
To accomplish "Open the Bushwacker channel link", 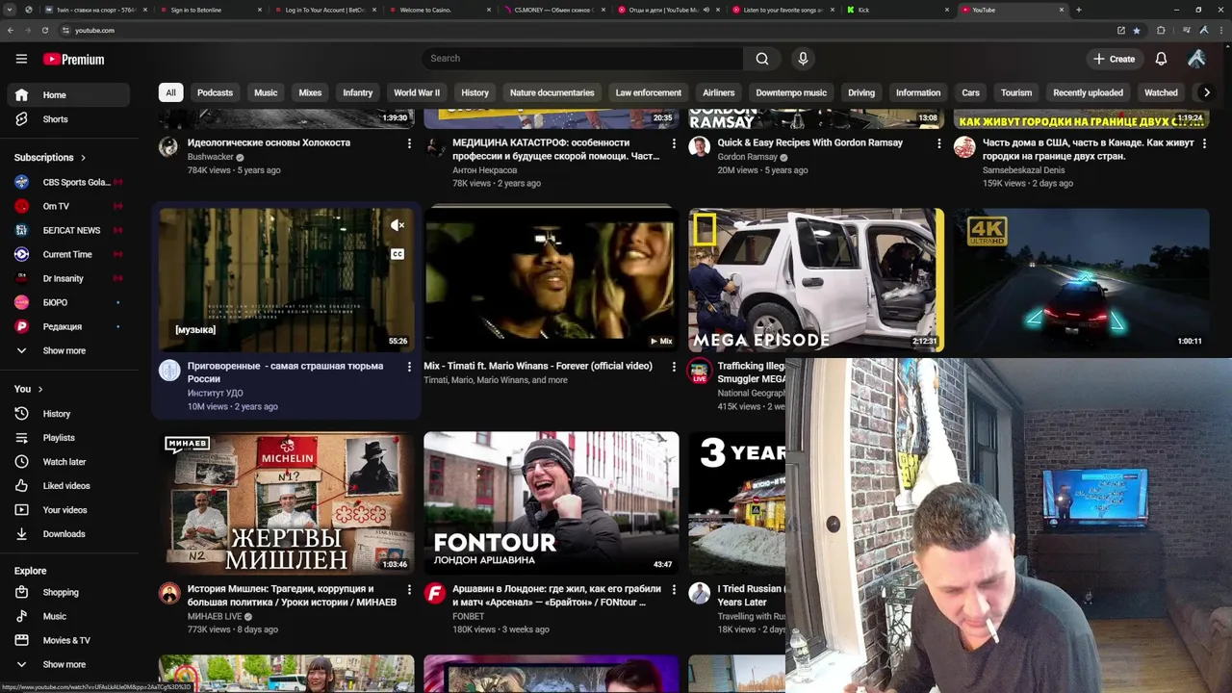I will (211, 157).
